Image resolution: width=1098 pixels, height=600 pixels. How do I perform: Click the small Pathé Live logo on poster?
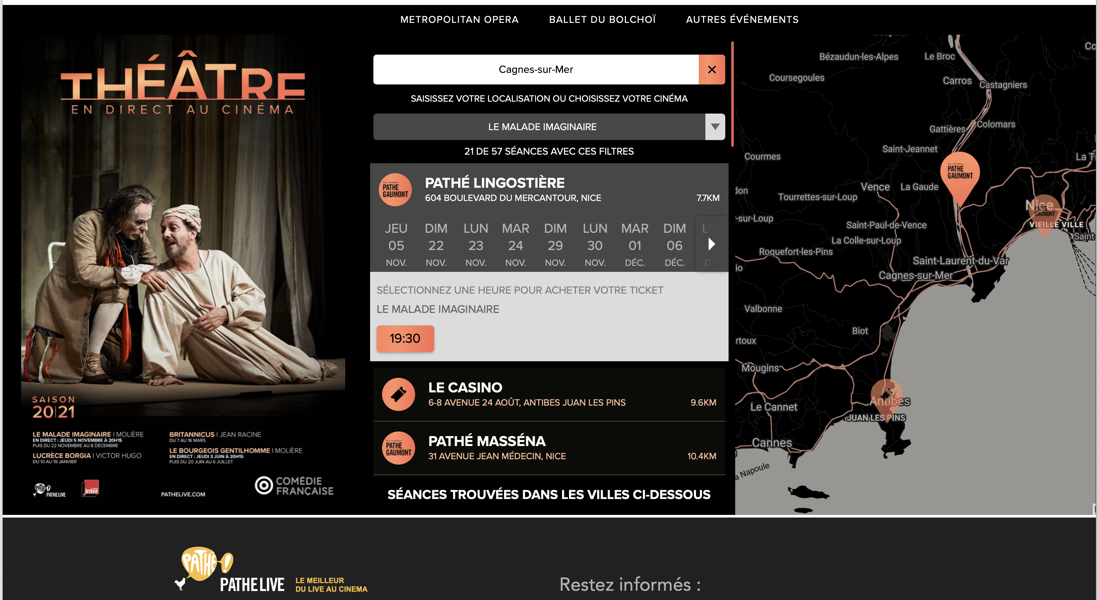point(49,490)
